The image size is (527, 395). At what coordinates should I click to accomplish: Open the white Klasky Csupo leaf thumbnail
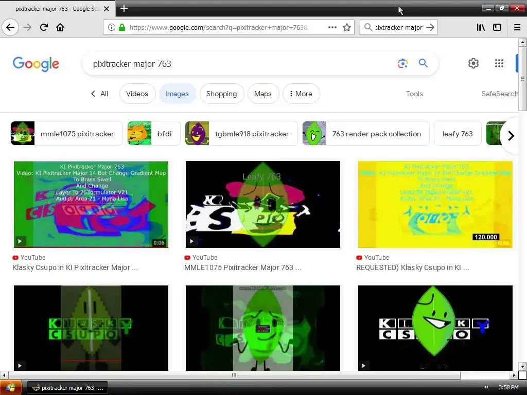pyautogui.click(x=435, y=328)
